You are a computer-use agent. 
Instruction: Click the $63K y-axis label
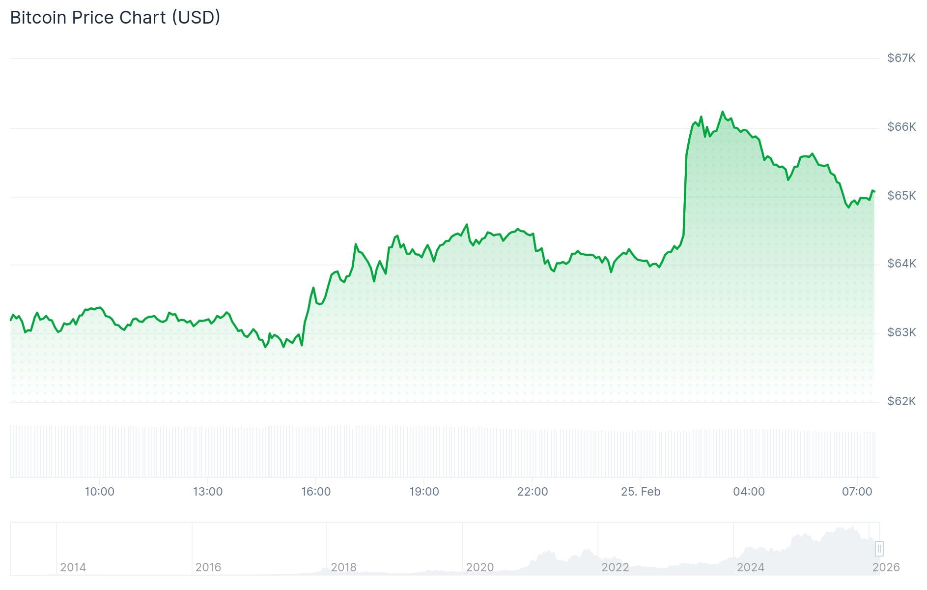click(901, 332)
